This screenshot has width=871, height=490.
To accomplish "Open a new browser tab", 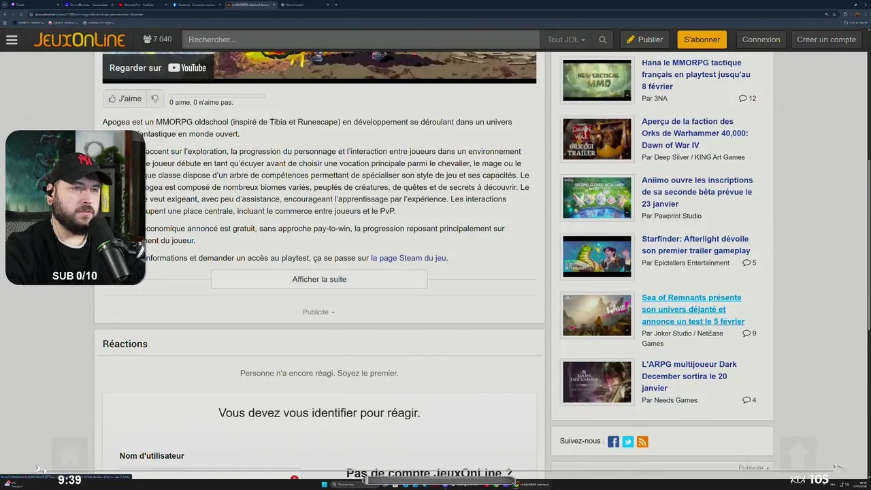I will point(337,5).
